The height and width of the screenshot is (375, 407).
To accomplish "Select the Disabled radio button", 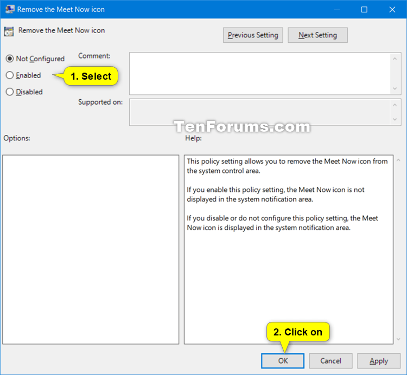I will [10, 92].
